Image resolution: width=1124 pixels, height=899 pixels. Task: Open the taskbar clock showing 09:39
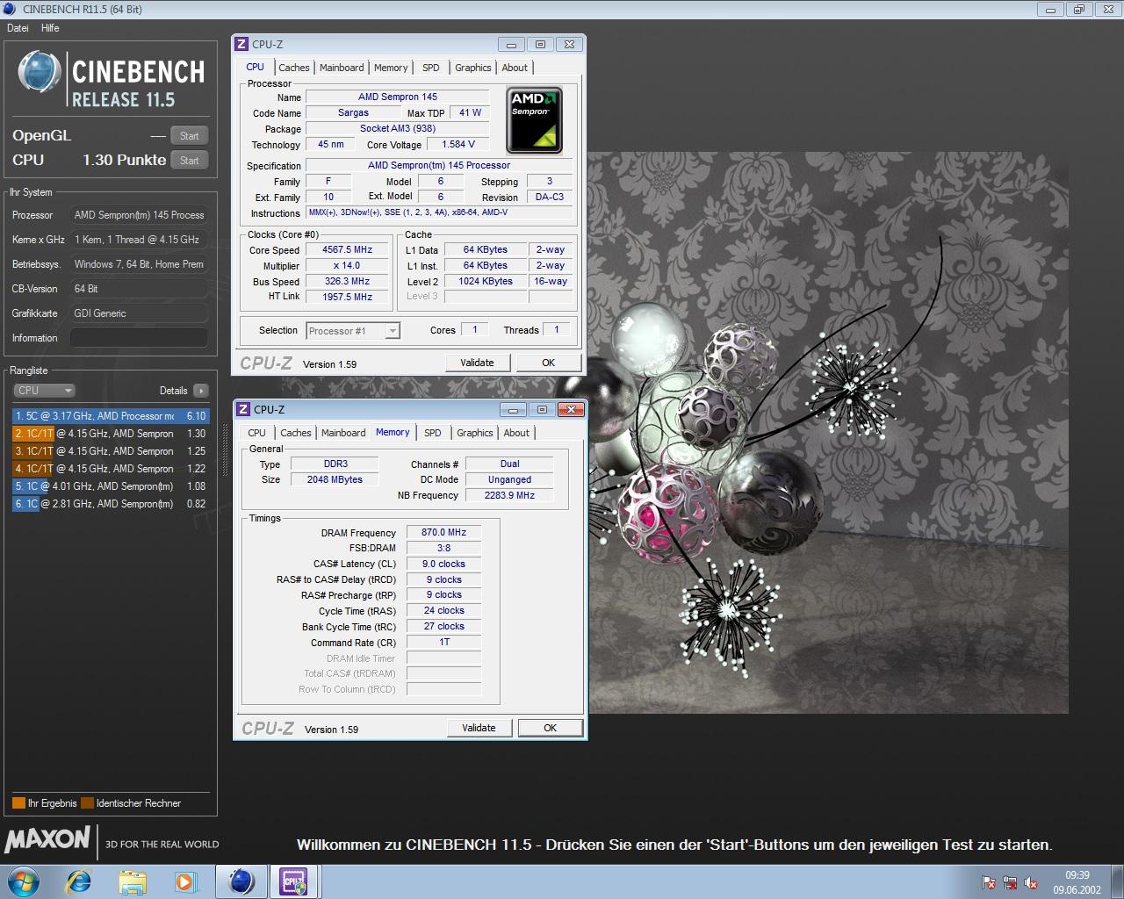point(1077,882)
